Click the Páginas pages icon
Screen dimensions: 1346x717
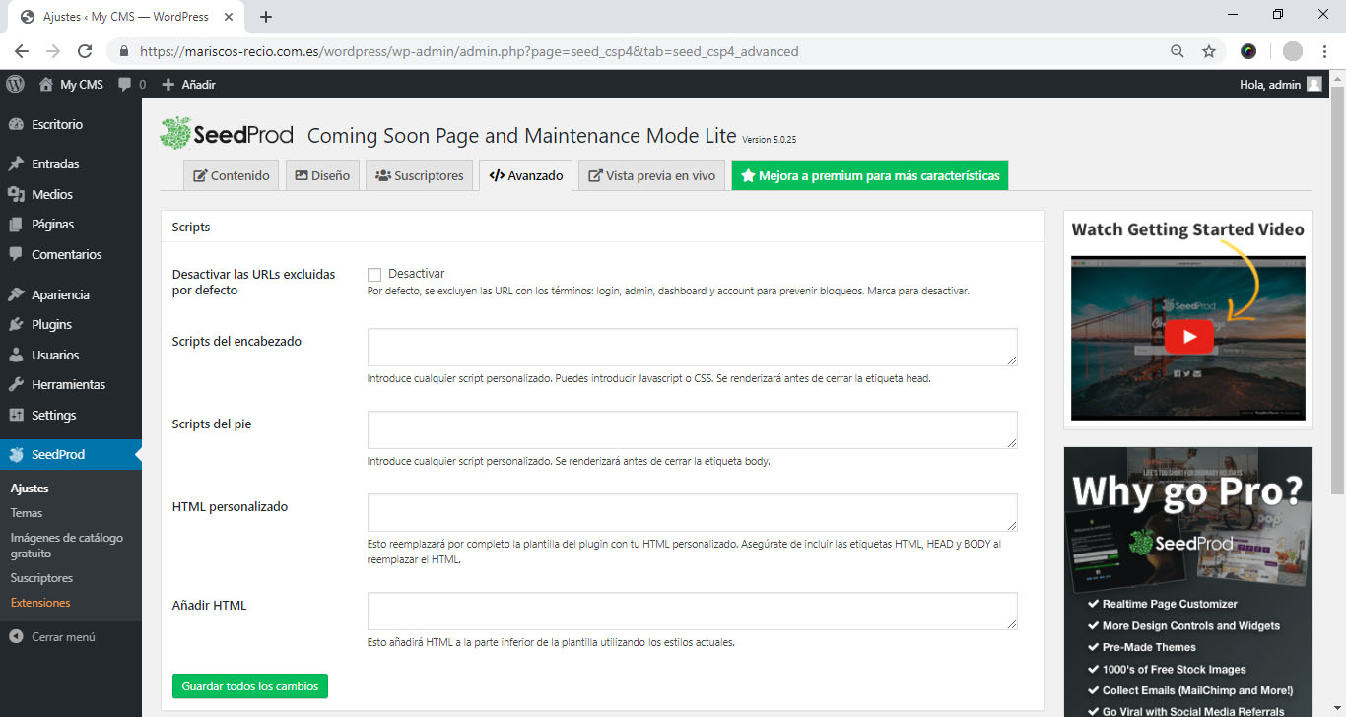point(16,224)
